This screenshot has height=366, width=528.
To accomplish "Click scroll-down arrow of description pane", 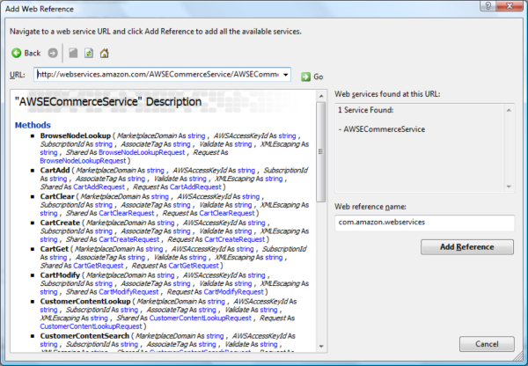I will click(321, 346).
